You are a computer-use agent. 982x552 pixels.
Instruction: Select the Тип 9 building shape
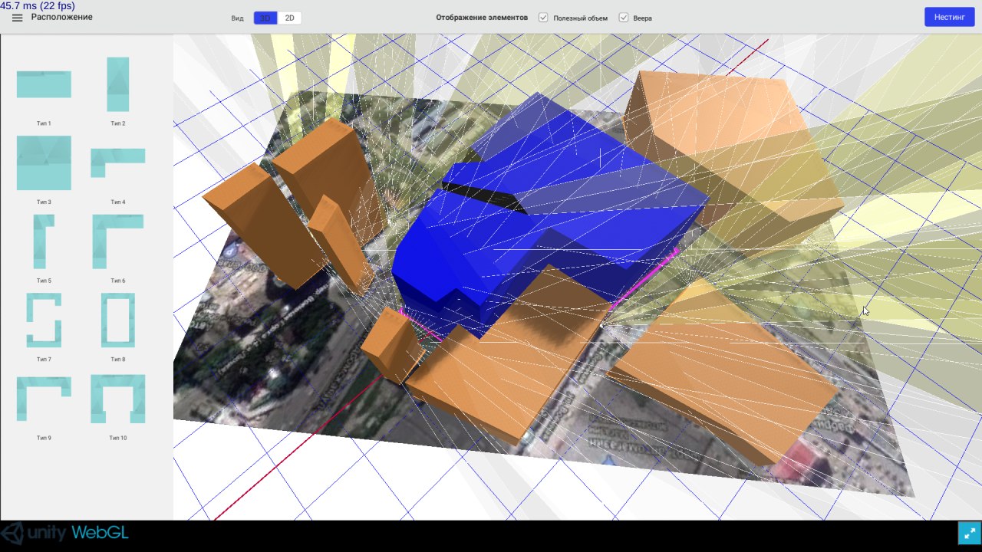pos(44,399)
